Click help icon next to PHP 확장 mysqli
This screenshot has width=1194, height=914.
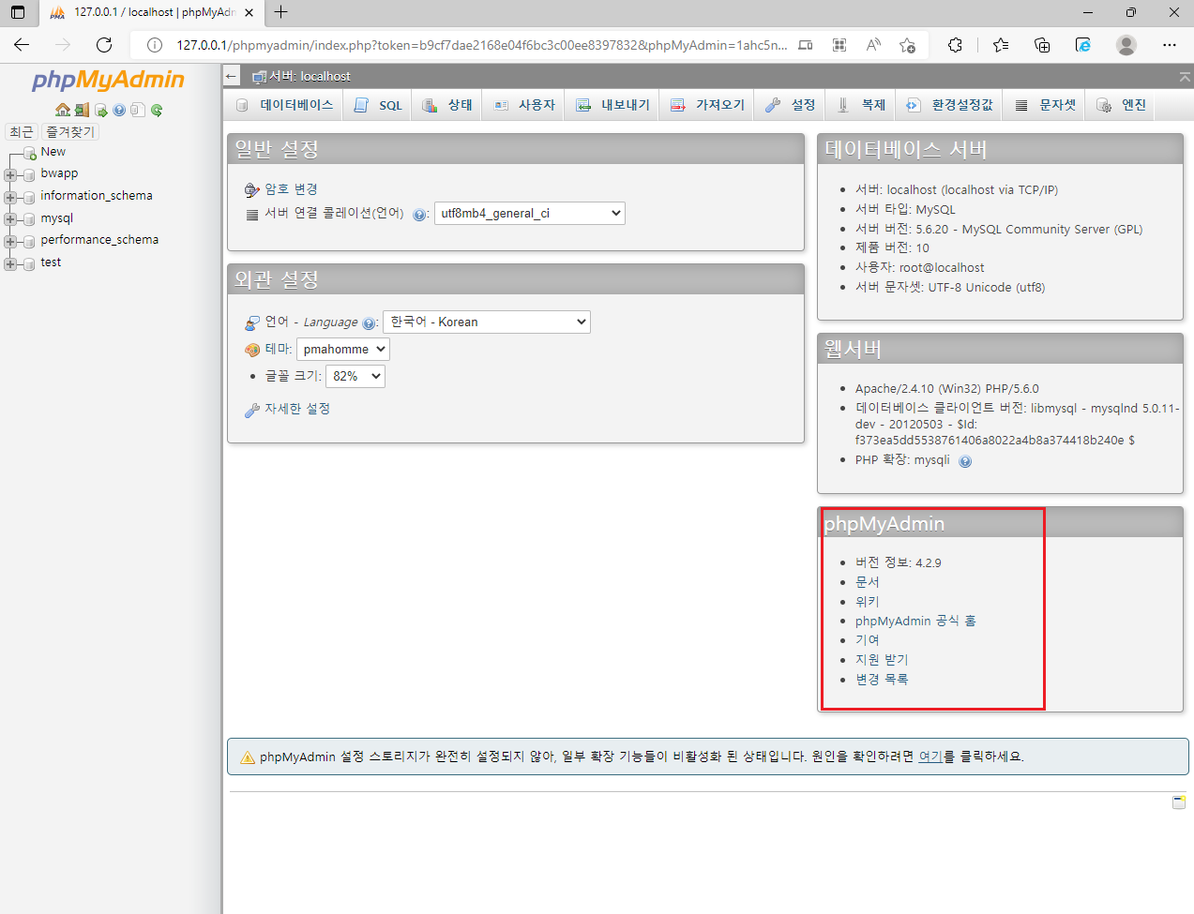(x=965, y=461)
